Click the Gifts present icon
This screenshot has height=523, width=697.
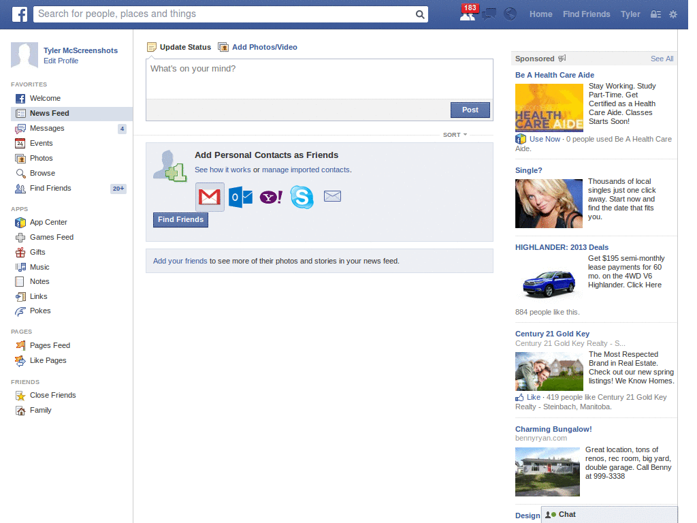(x=20, y=252)
